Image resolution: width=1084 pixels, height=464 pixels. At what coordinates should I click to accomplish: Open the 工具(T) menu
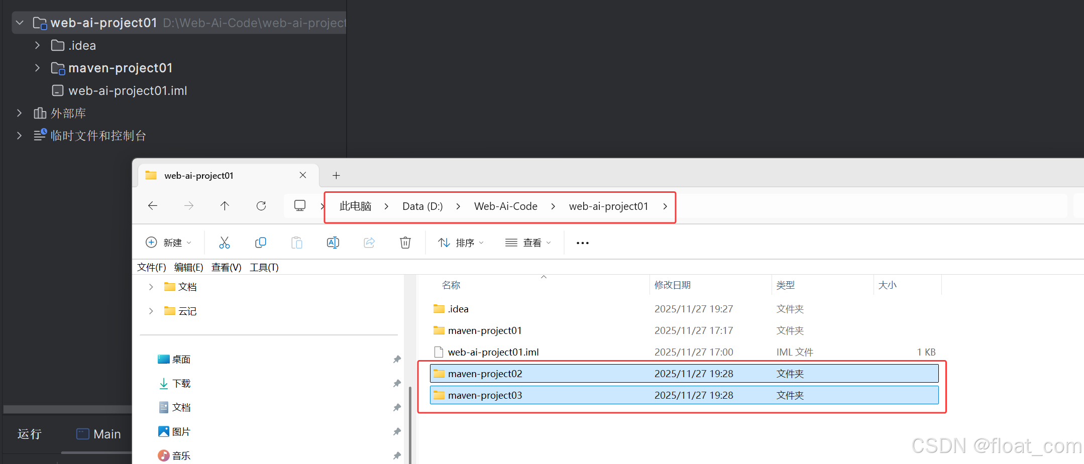pos(264,267)
